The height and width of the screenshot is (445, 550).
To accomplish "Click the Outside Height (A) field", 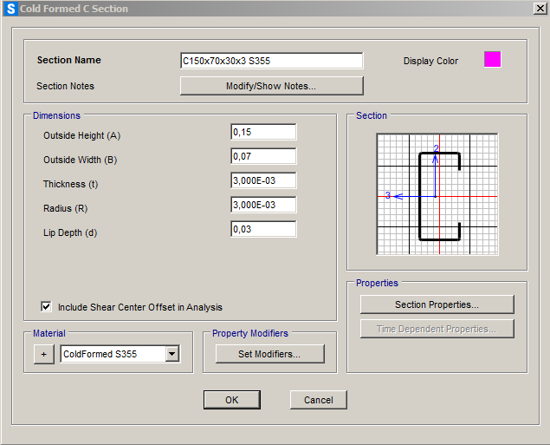I will (x=263, y=132).
